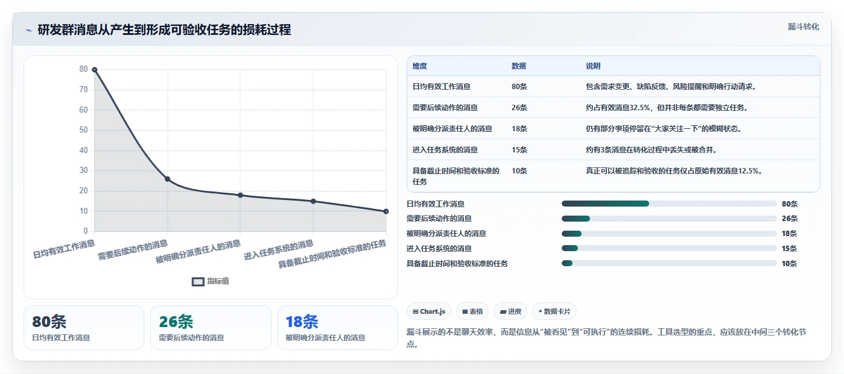Click the table cell 进入任务系统的消息
Viewport: 844px width, 374px height.
coord(445,150)
